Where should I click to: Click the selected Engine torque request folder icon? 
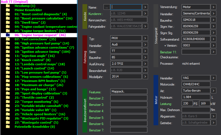pyautogui.click(x=8, y=35)
